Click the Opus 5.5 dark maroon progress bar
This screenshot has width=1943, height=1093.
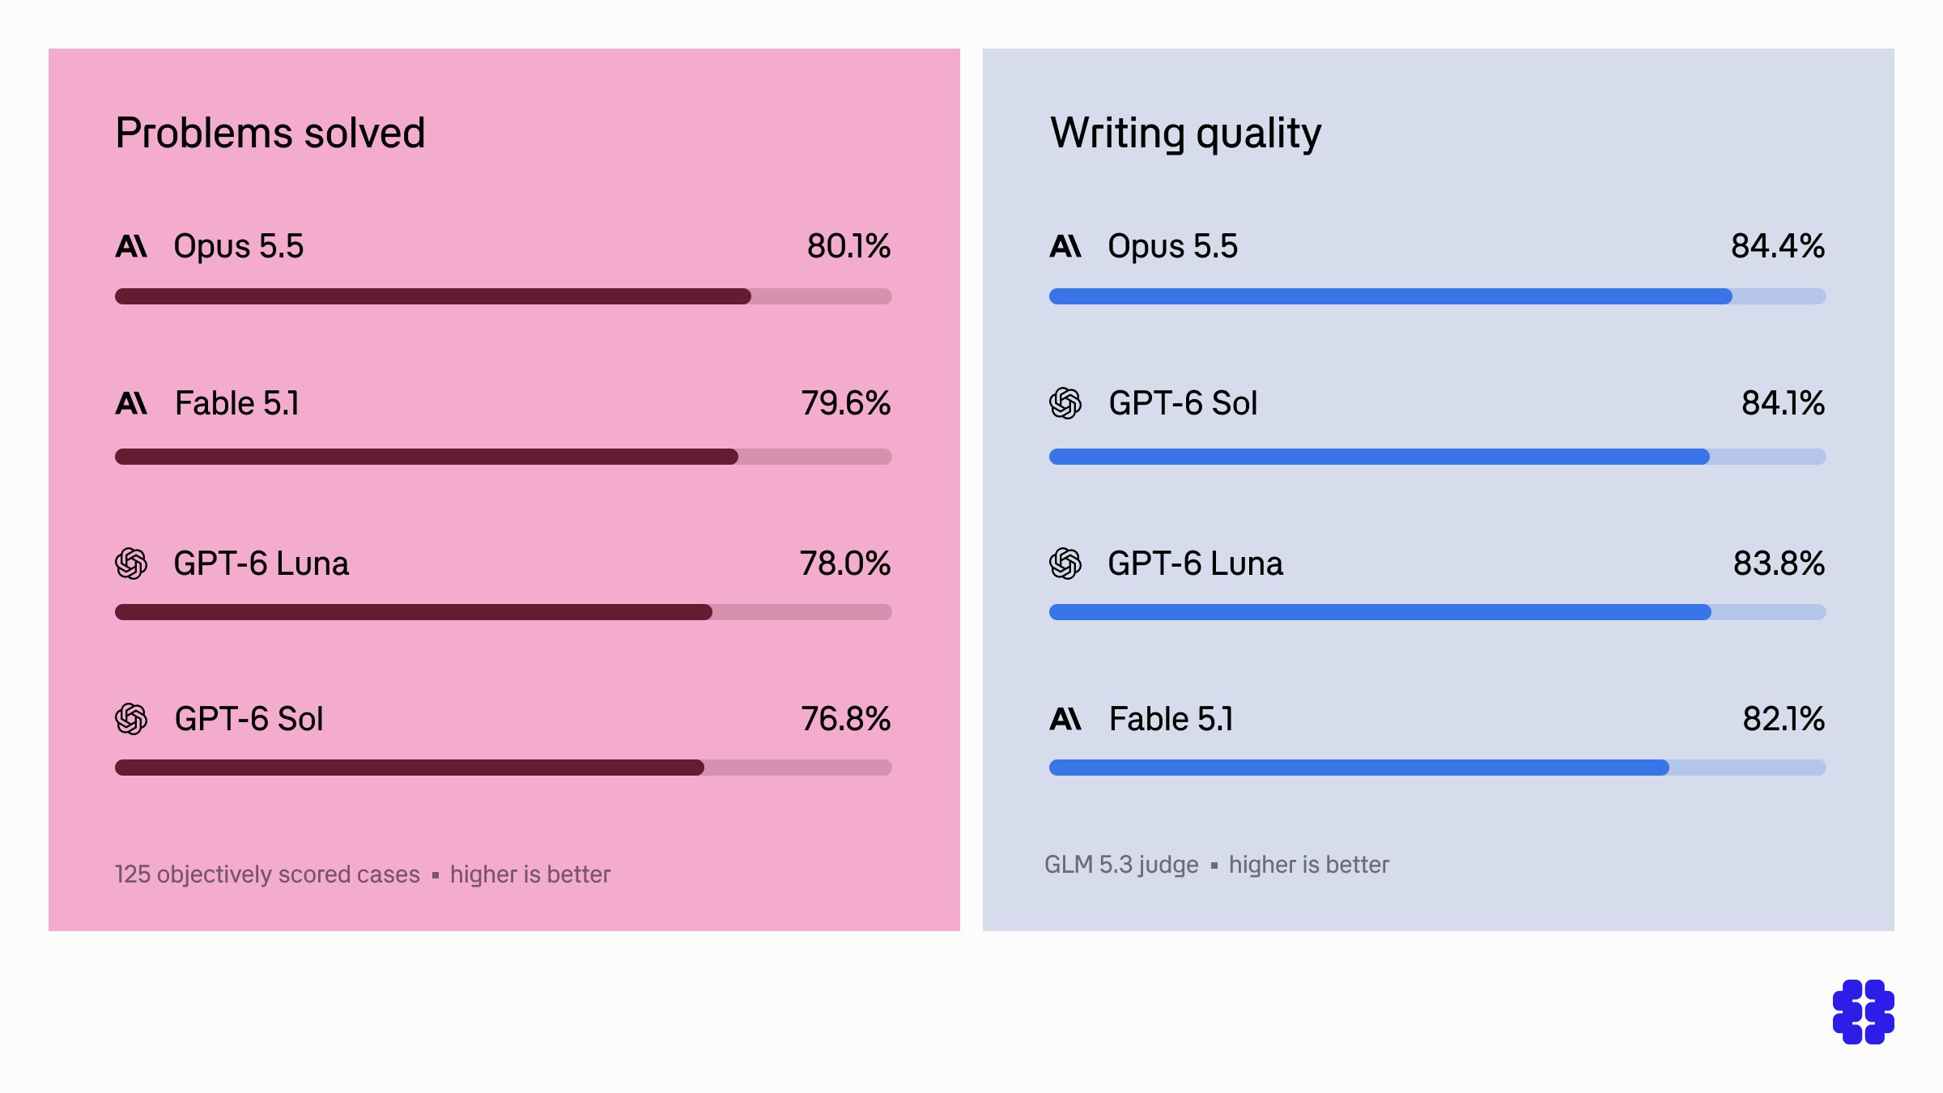pos(433,296)
